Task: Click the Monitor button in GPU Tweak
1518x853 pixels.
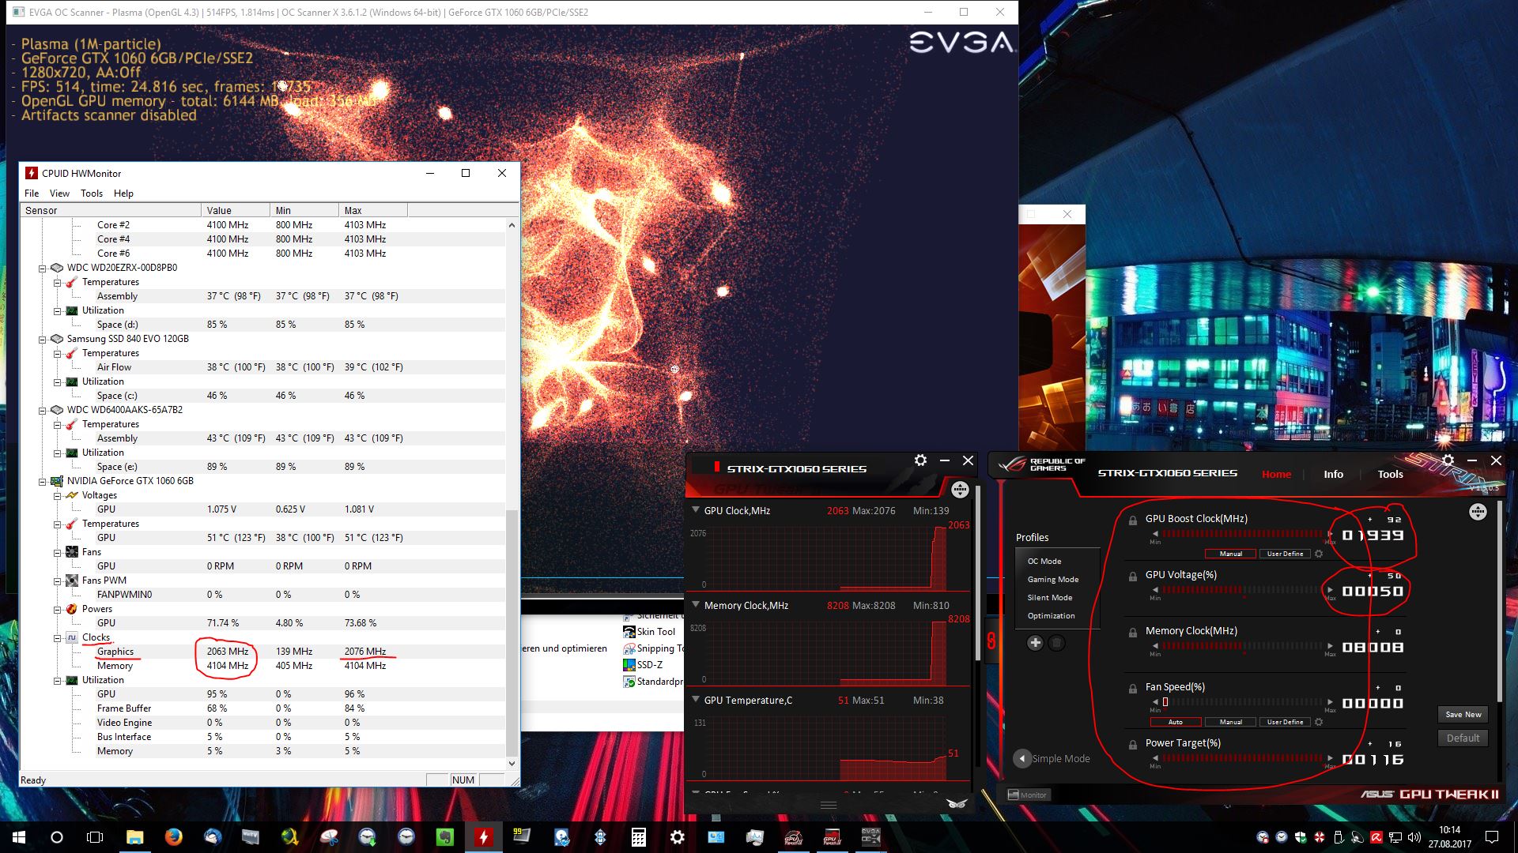Action: [1027, 795]
